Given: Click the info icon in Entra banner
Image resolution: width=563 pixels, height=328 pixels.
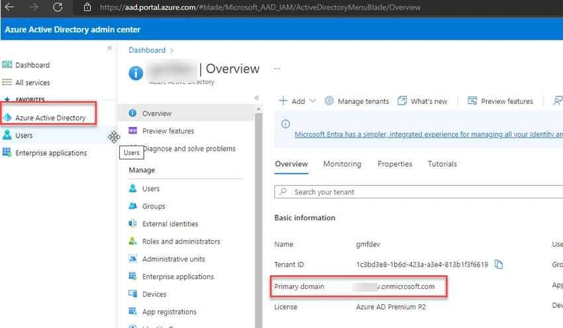Looking at the screenshot, I should point(285,124).
